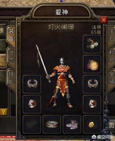Select the yellow gemstone slot

pyautogui.click(x=92, y=124)
